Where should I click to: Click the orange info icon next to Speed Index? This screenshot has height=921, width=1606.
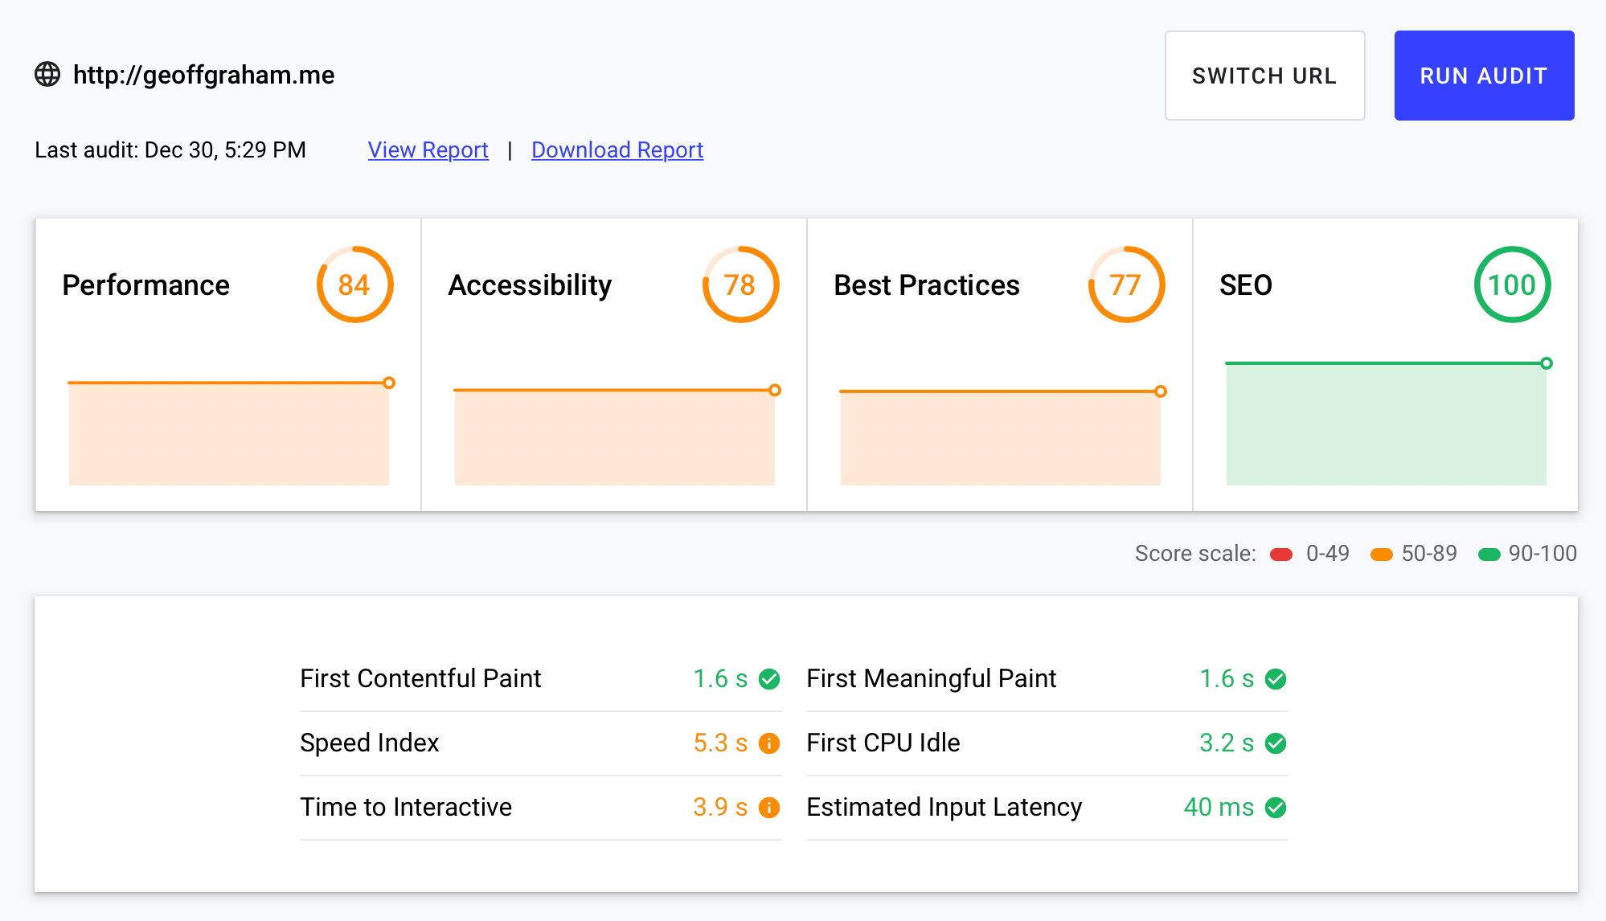click(769, 743)
